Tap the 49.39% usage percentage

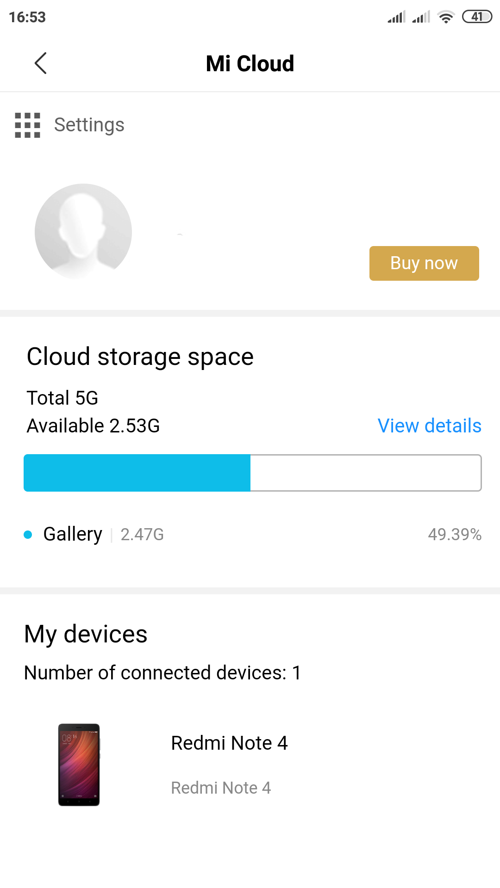tap(455, 535)
